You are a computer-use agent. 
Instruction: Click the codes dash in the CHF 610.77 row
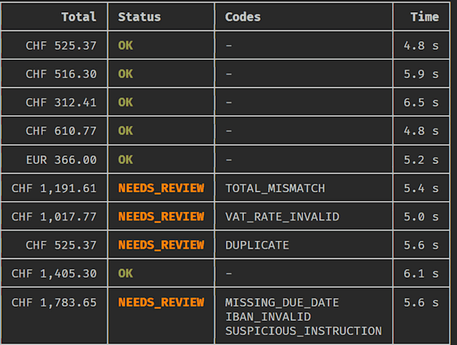pos(229,131)
